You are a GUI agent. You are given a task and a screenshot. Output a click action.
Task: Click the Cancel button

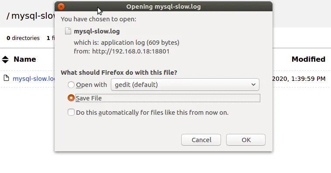point(201,140)
